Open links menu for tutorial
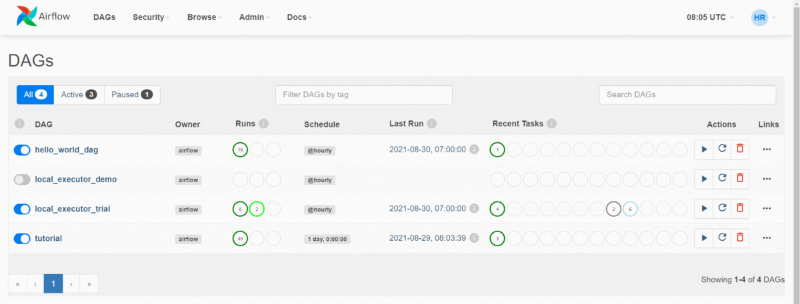The width and height of the screenshot is (800, 304). click(767, 237)
